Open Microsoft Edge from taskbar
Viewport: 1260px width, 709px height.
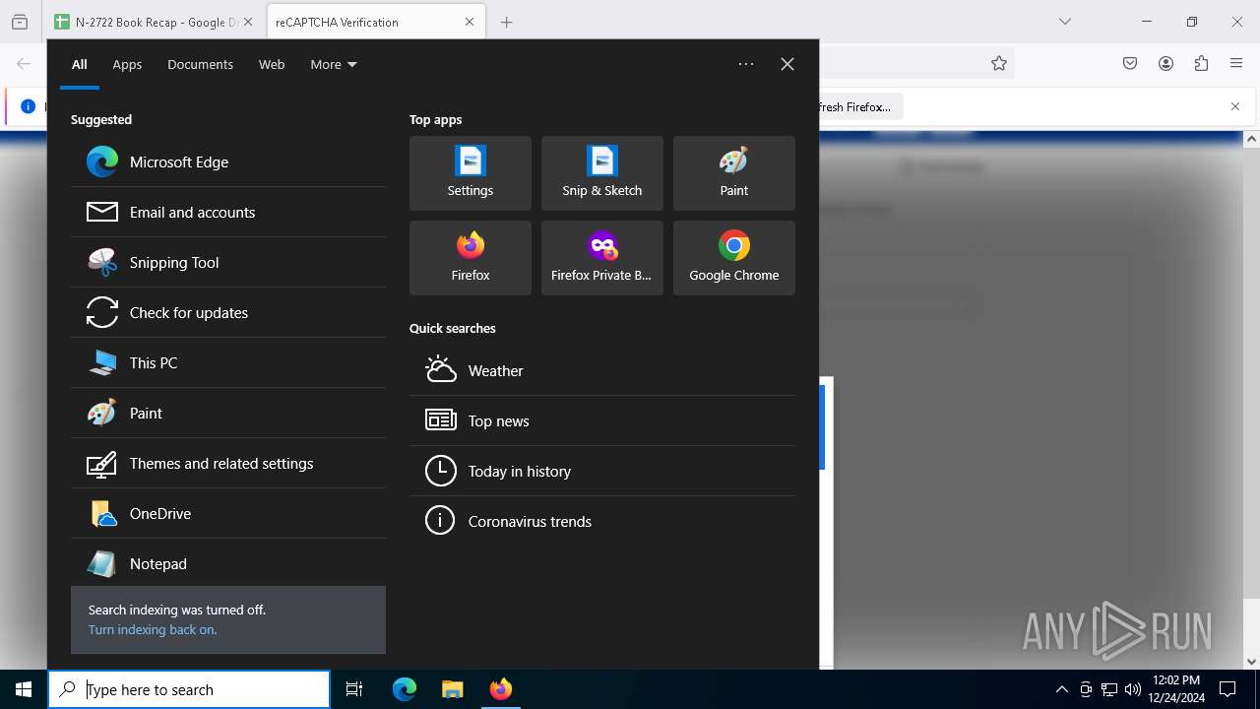[405, 689]
